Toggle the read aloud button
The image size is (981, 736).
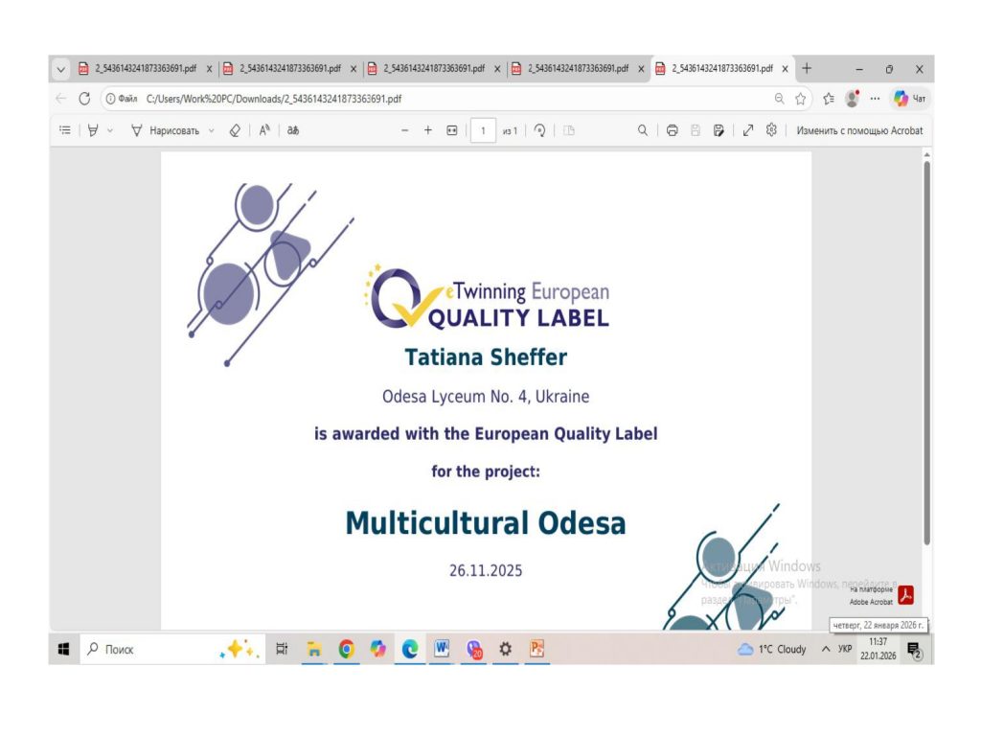(263, 130)
